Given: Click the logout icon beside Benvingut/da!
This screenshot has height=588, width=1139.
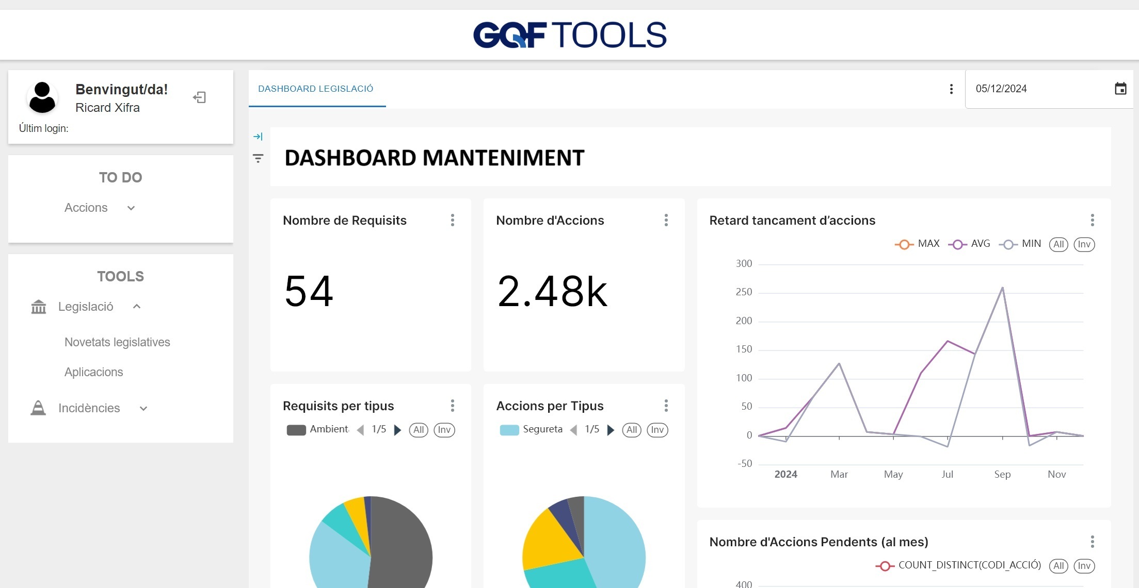Looking at the screenshot, I should (x=199, y=97).
